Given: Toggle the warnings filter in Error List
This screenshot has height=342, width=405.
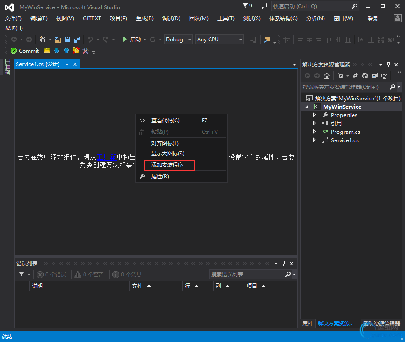Looking at the screenshot, I should tap(89, 274).
